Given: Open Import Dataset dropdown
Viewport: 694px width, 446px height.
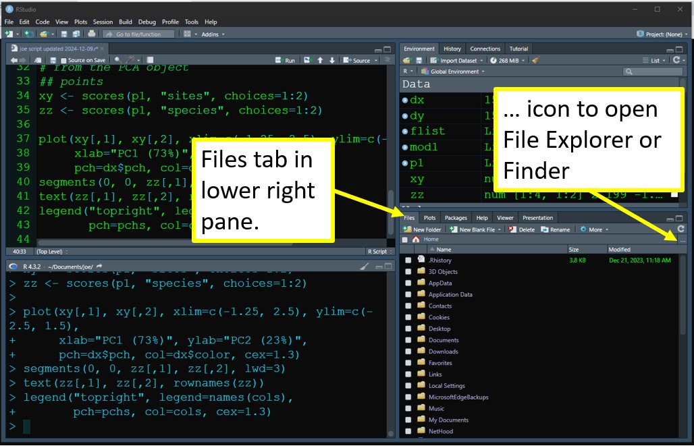Looking at the screenshot, I should 456,61.
